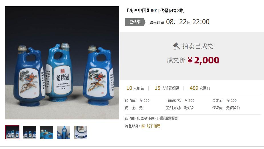
Task: Click the offline preview 线下预展 icon
Action: (x=143, y=126)
